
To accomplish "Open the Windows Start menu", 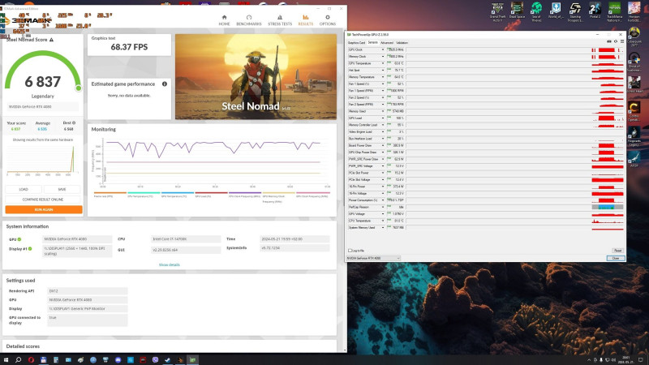I will tap(6, 359).
